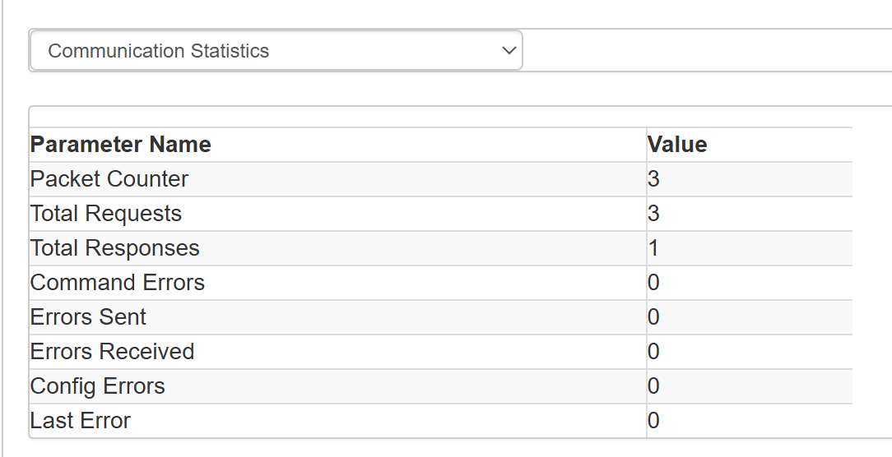892x457 pixels.
Task: Select the Config Errors row label
Action: click(x=97, y=386)
